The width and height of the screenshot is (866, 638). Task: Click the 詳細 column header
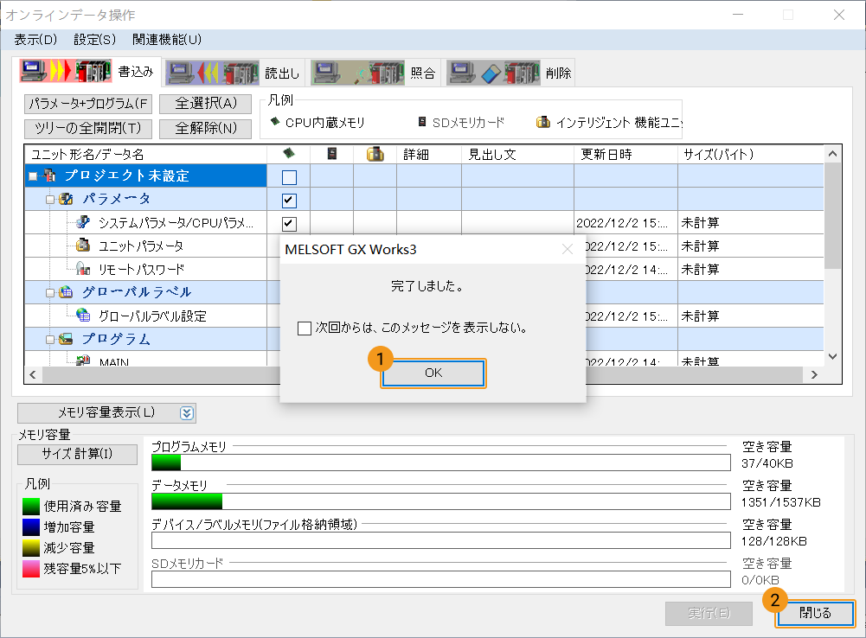tap(428, 155)
